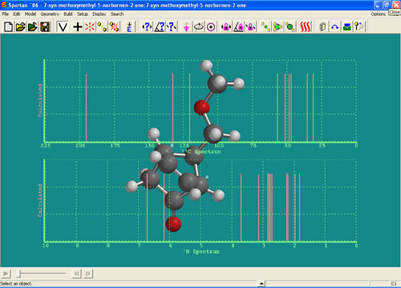Click the topmost methyl carbon atom
This screenshot has height=288, width=401.
pos(217,84)
